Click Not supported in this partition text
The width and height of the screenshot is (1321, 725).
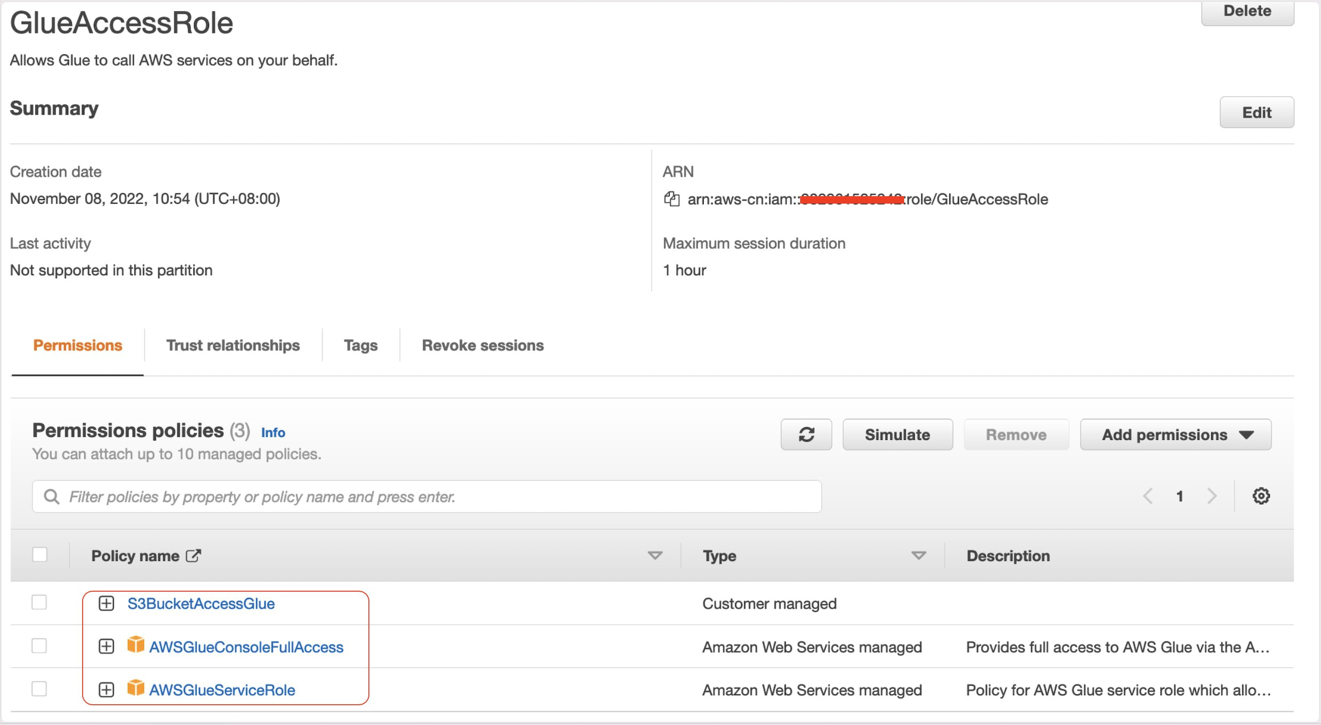(111, 270)
